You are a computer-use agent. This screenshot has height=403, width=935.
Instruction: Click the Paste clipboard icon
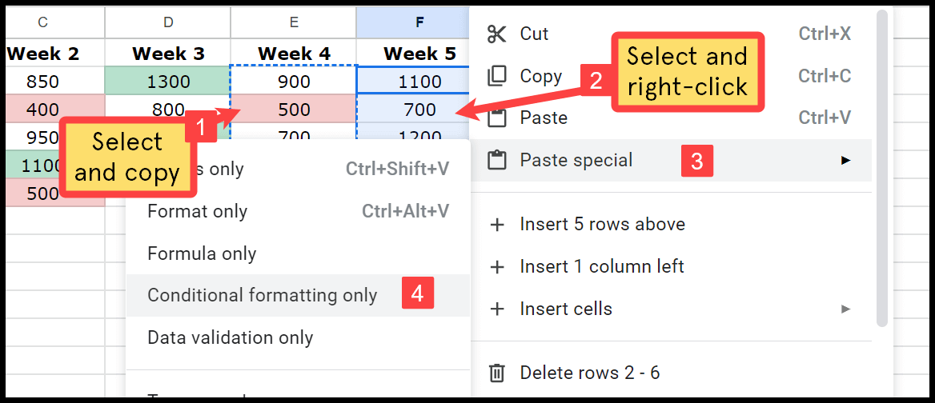pyautogui.click(x=496, y=118)
